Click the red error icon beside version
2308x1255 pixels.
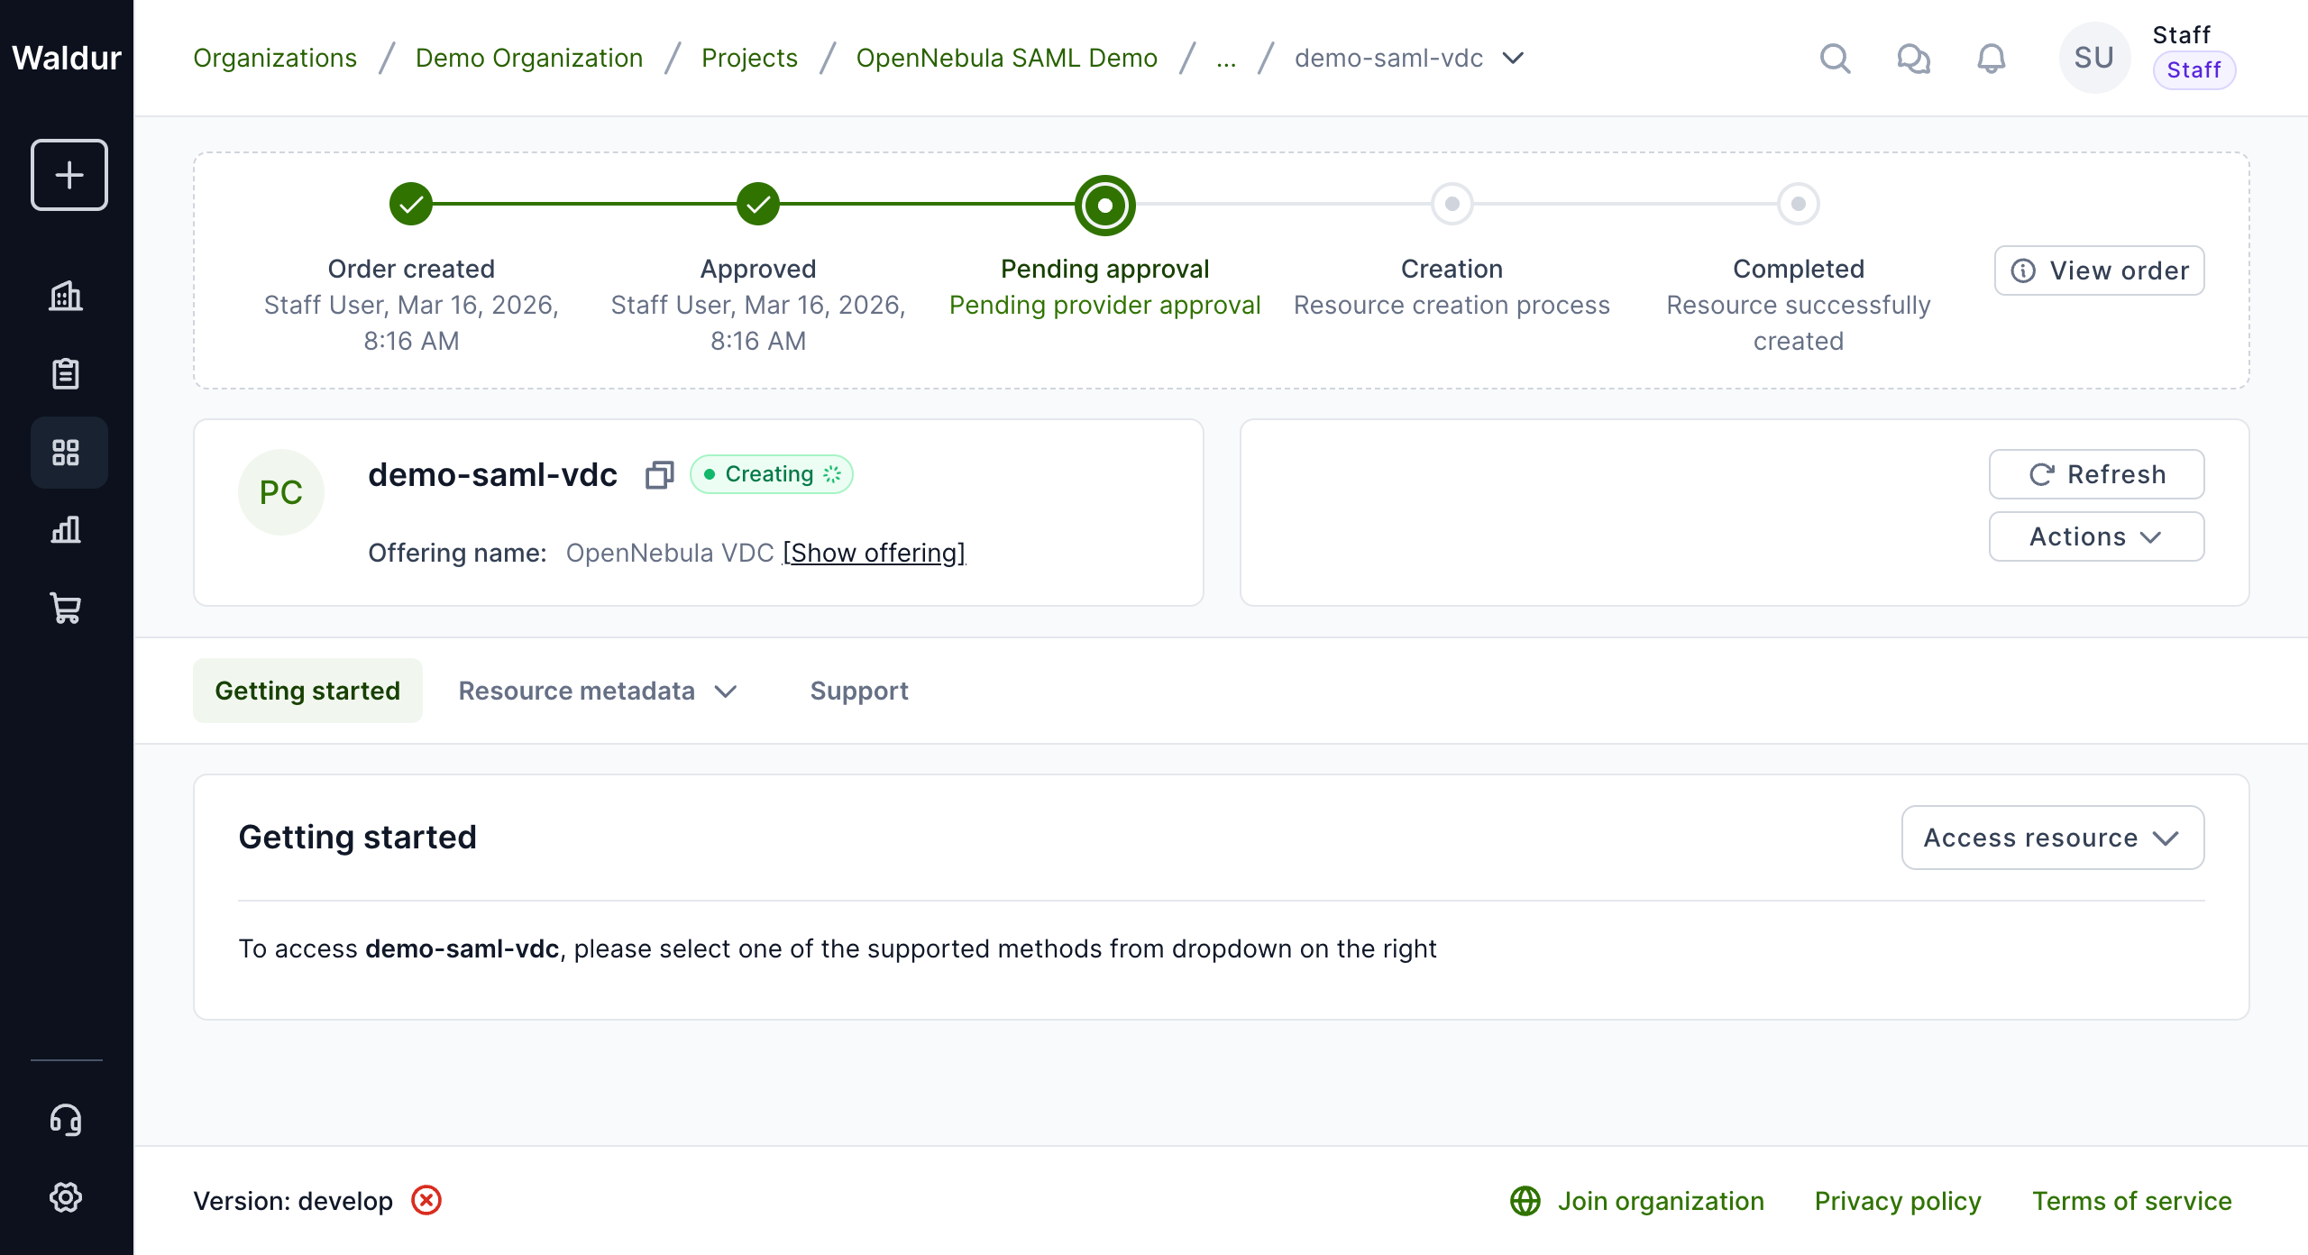click(x=426, y=1201)
